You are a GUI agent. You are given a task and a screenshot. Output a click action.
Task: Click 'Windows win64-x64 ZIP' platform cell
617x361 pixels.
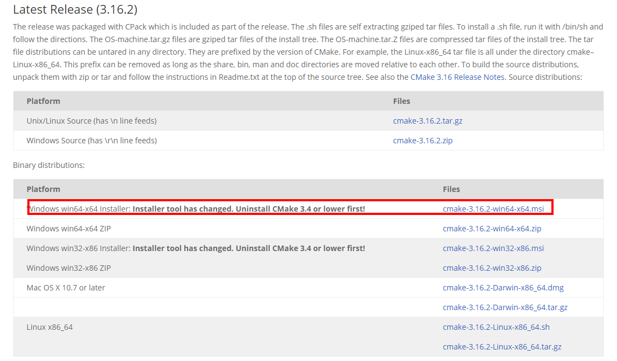68,229
